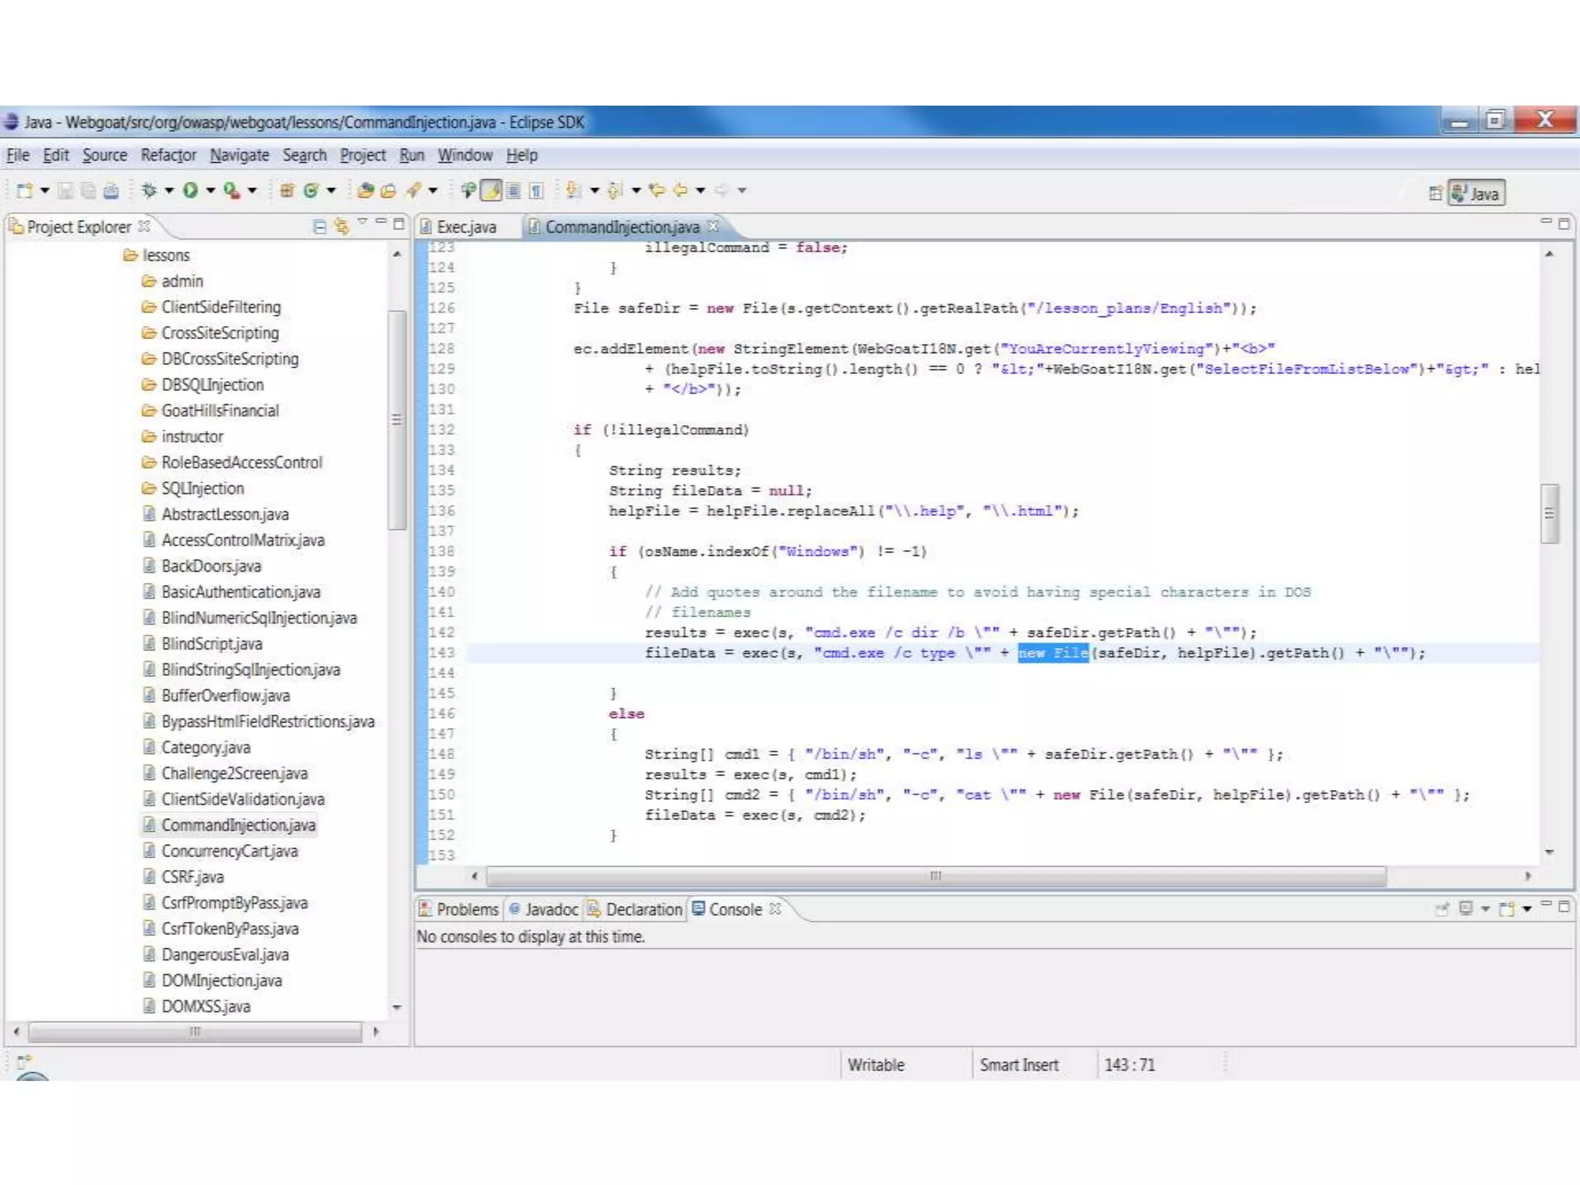The height and width of the screenshot is (1185, 1580).
Task: Click Collapse All in Project Explorer
Action: pos(319,226)
